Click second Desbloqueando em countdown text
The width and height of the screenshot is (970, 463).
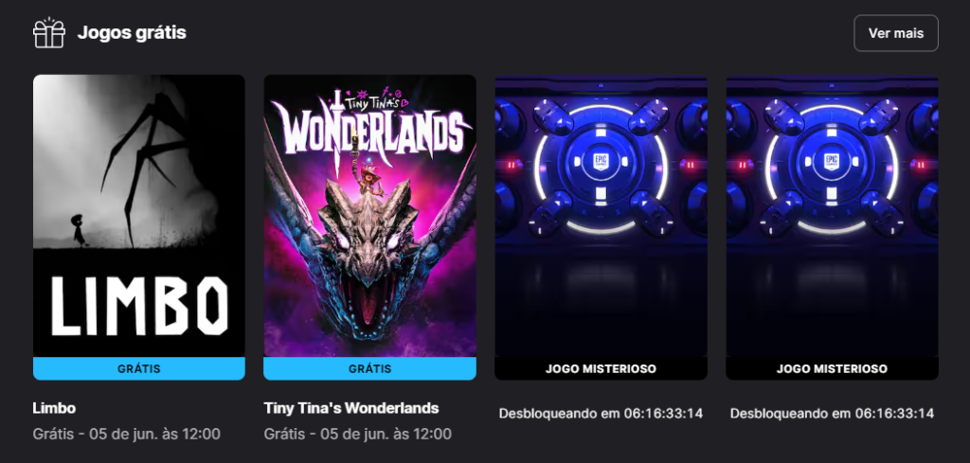click(x=832, y=413)
